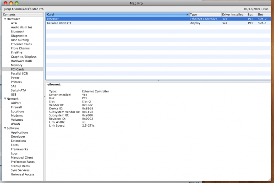Select FireWire in the Hardware list

[x=16, y=53]
